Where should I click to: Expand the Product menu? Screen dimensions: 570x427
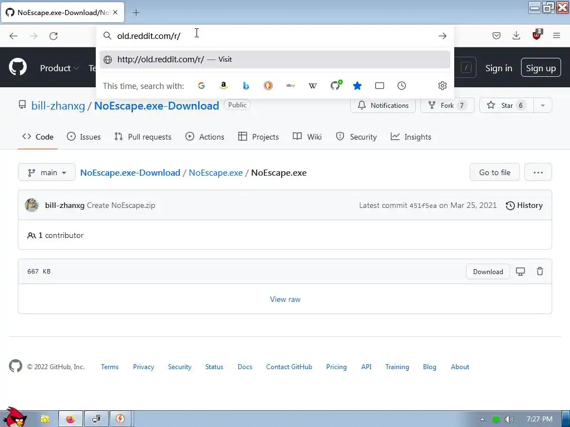click(x=59, y=68)
